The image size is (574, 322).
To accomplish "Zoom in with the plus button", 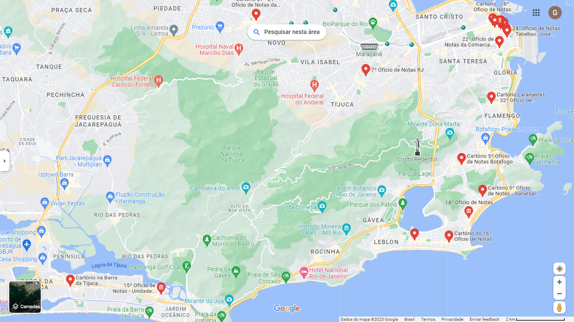I will (559, 282).
